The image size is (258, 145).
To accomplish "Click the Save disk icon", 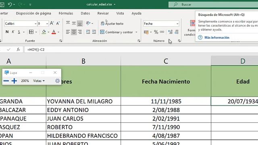I will pos(2,4).
